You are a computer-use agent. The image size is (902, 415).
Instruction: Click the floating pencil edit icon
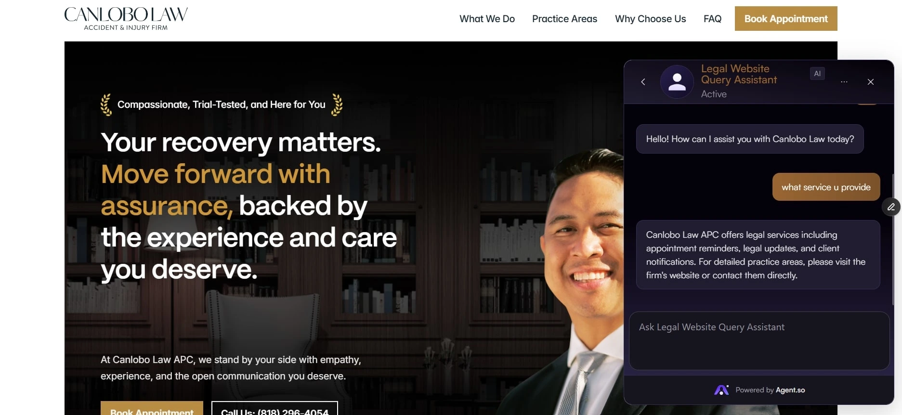(891, 207)
